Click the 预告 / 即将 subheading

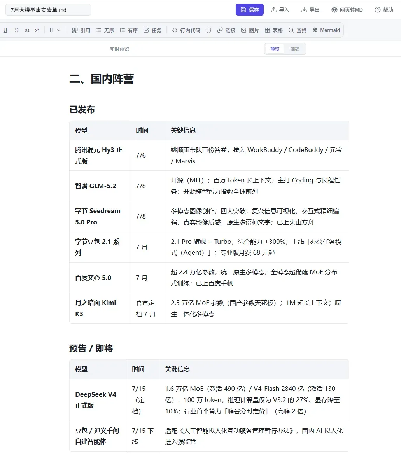[x=91, y=348]
